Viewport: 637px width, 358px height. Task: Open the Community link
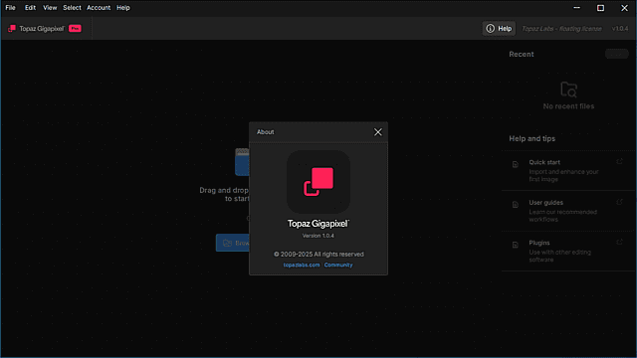338,265
